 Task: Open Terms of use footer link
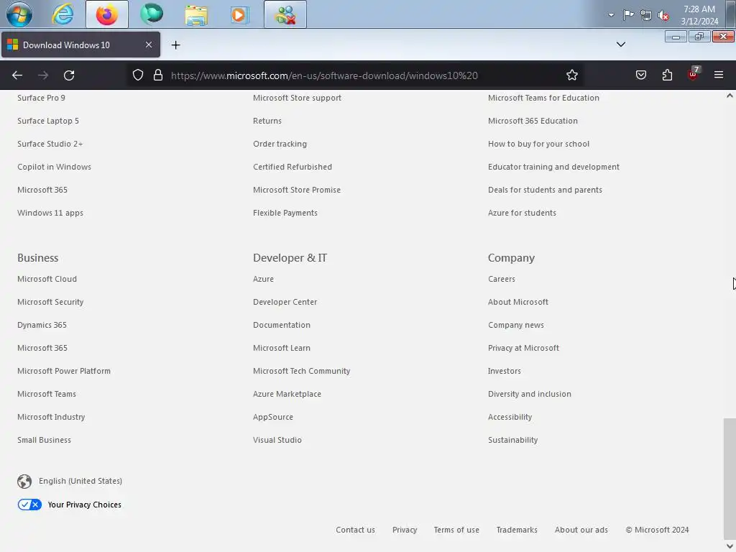point(456,530)
